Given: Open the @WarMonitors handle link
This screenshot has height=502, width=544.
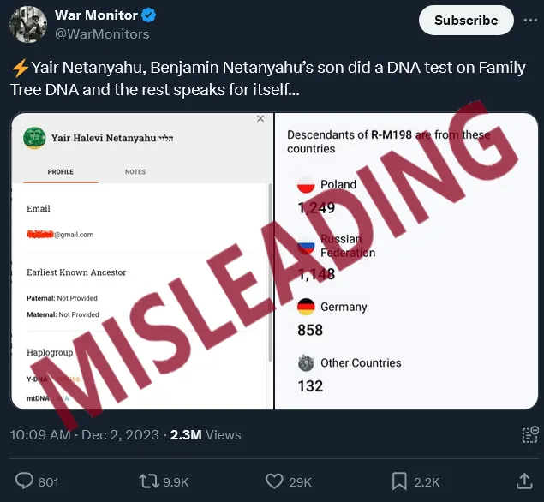Looking at the screenshot, I should coord(102,34).
